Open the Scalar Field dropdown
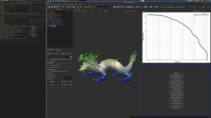The height and width of the screenshot is (118, 211). click(x=64, y=64)
